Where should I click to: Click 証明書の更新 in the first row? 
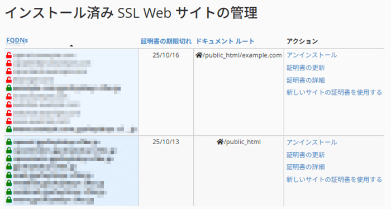pos(306,68)
